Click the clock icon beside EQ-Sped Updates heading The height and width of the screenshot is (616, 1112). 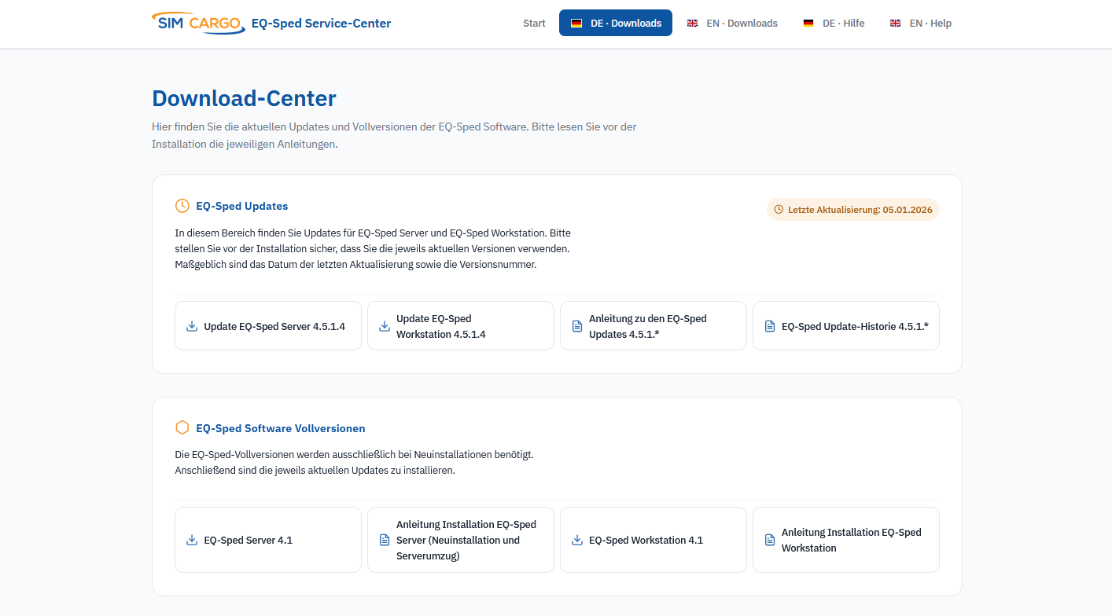pyautogui.click(x=182, y=205)
